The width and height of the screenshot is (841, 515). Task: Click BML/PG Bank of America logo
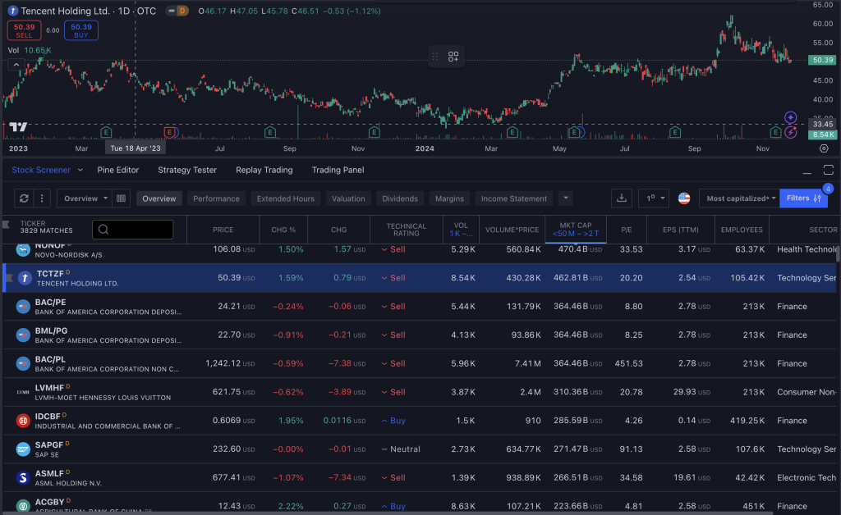pos(22,335)
